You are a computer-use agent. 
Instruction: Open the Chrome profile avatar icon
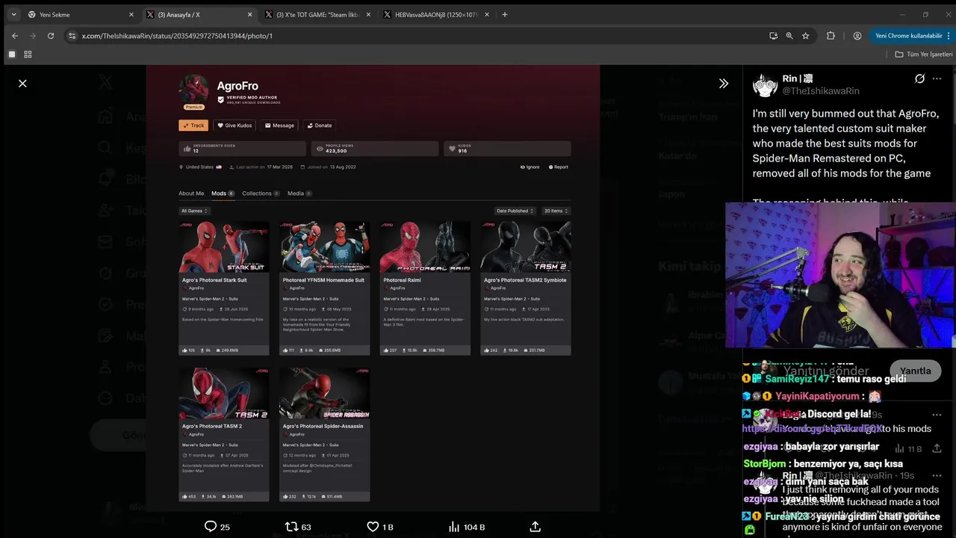pos(857,35)
